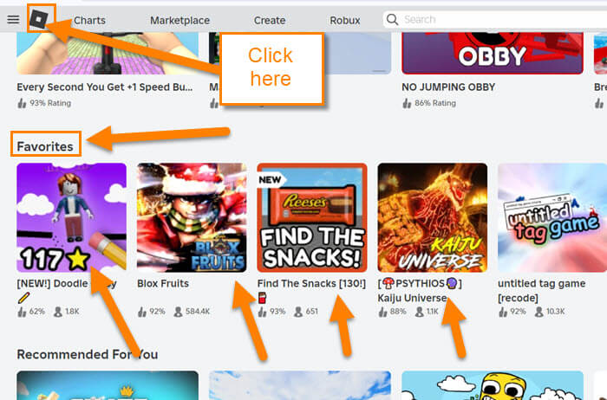
Task: Click the search magnifier icon
Action: [392, 19]
